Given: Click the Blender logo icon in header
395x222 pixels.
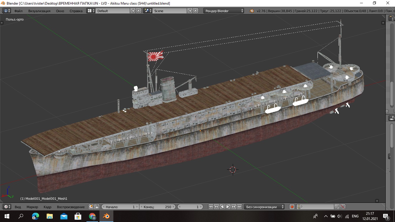Looking at the screenshot, I should [252, 11].
